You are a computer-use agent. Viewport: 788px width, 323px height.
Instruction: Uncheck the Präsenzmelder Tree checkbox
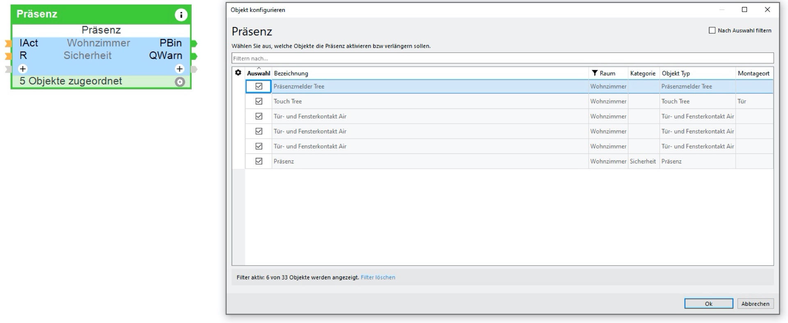pyautogui.click(x=259, y=86)
